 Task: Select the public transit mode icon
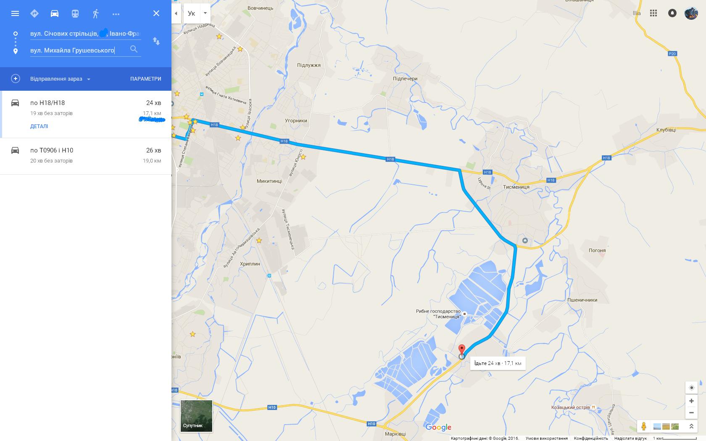(x=75, y=13)
